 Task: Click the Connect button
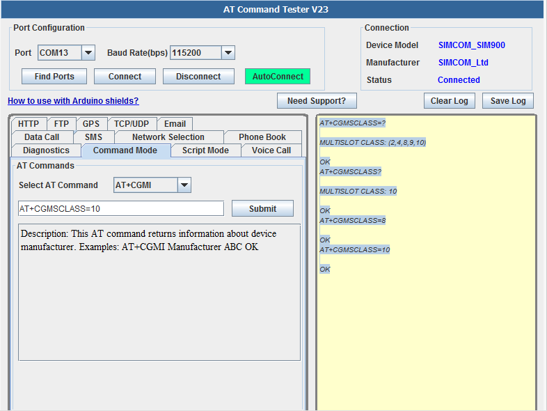125,77
